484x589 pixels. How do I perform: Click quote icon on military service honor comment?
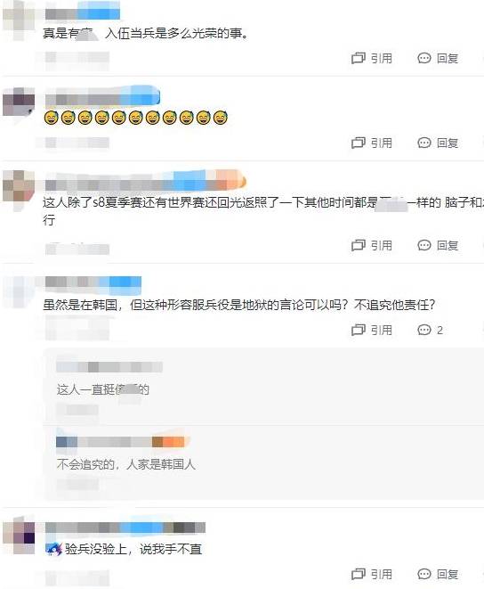click(x=359, y=58)
